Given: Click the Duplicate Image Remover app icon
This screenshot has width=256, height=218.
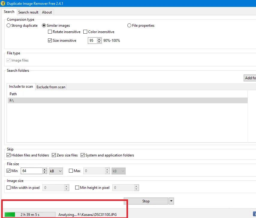Looking at the screenshot, I should pos(3,4).
